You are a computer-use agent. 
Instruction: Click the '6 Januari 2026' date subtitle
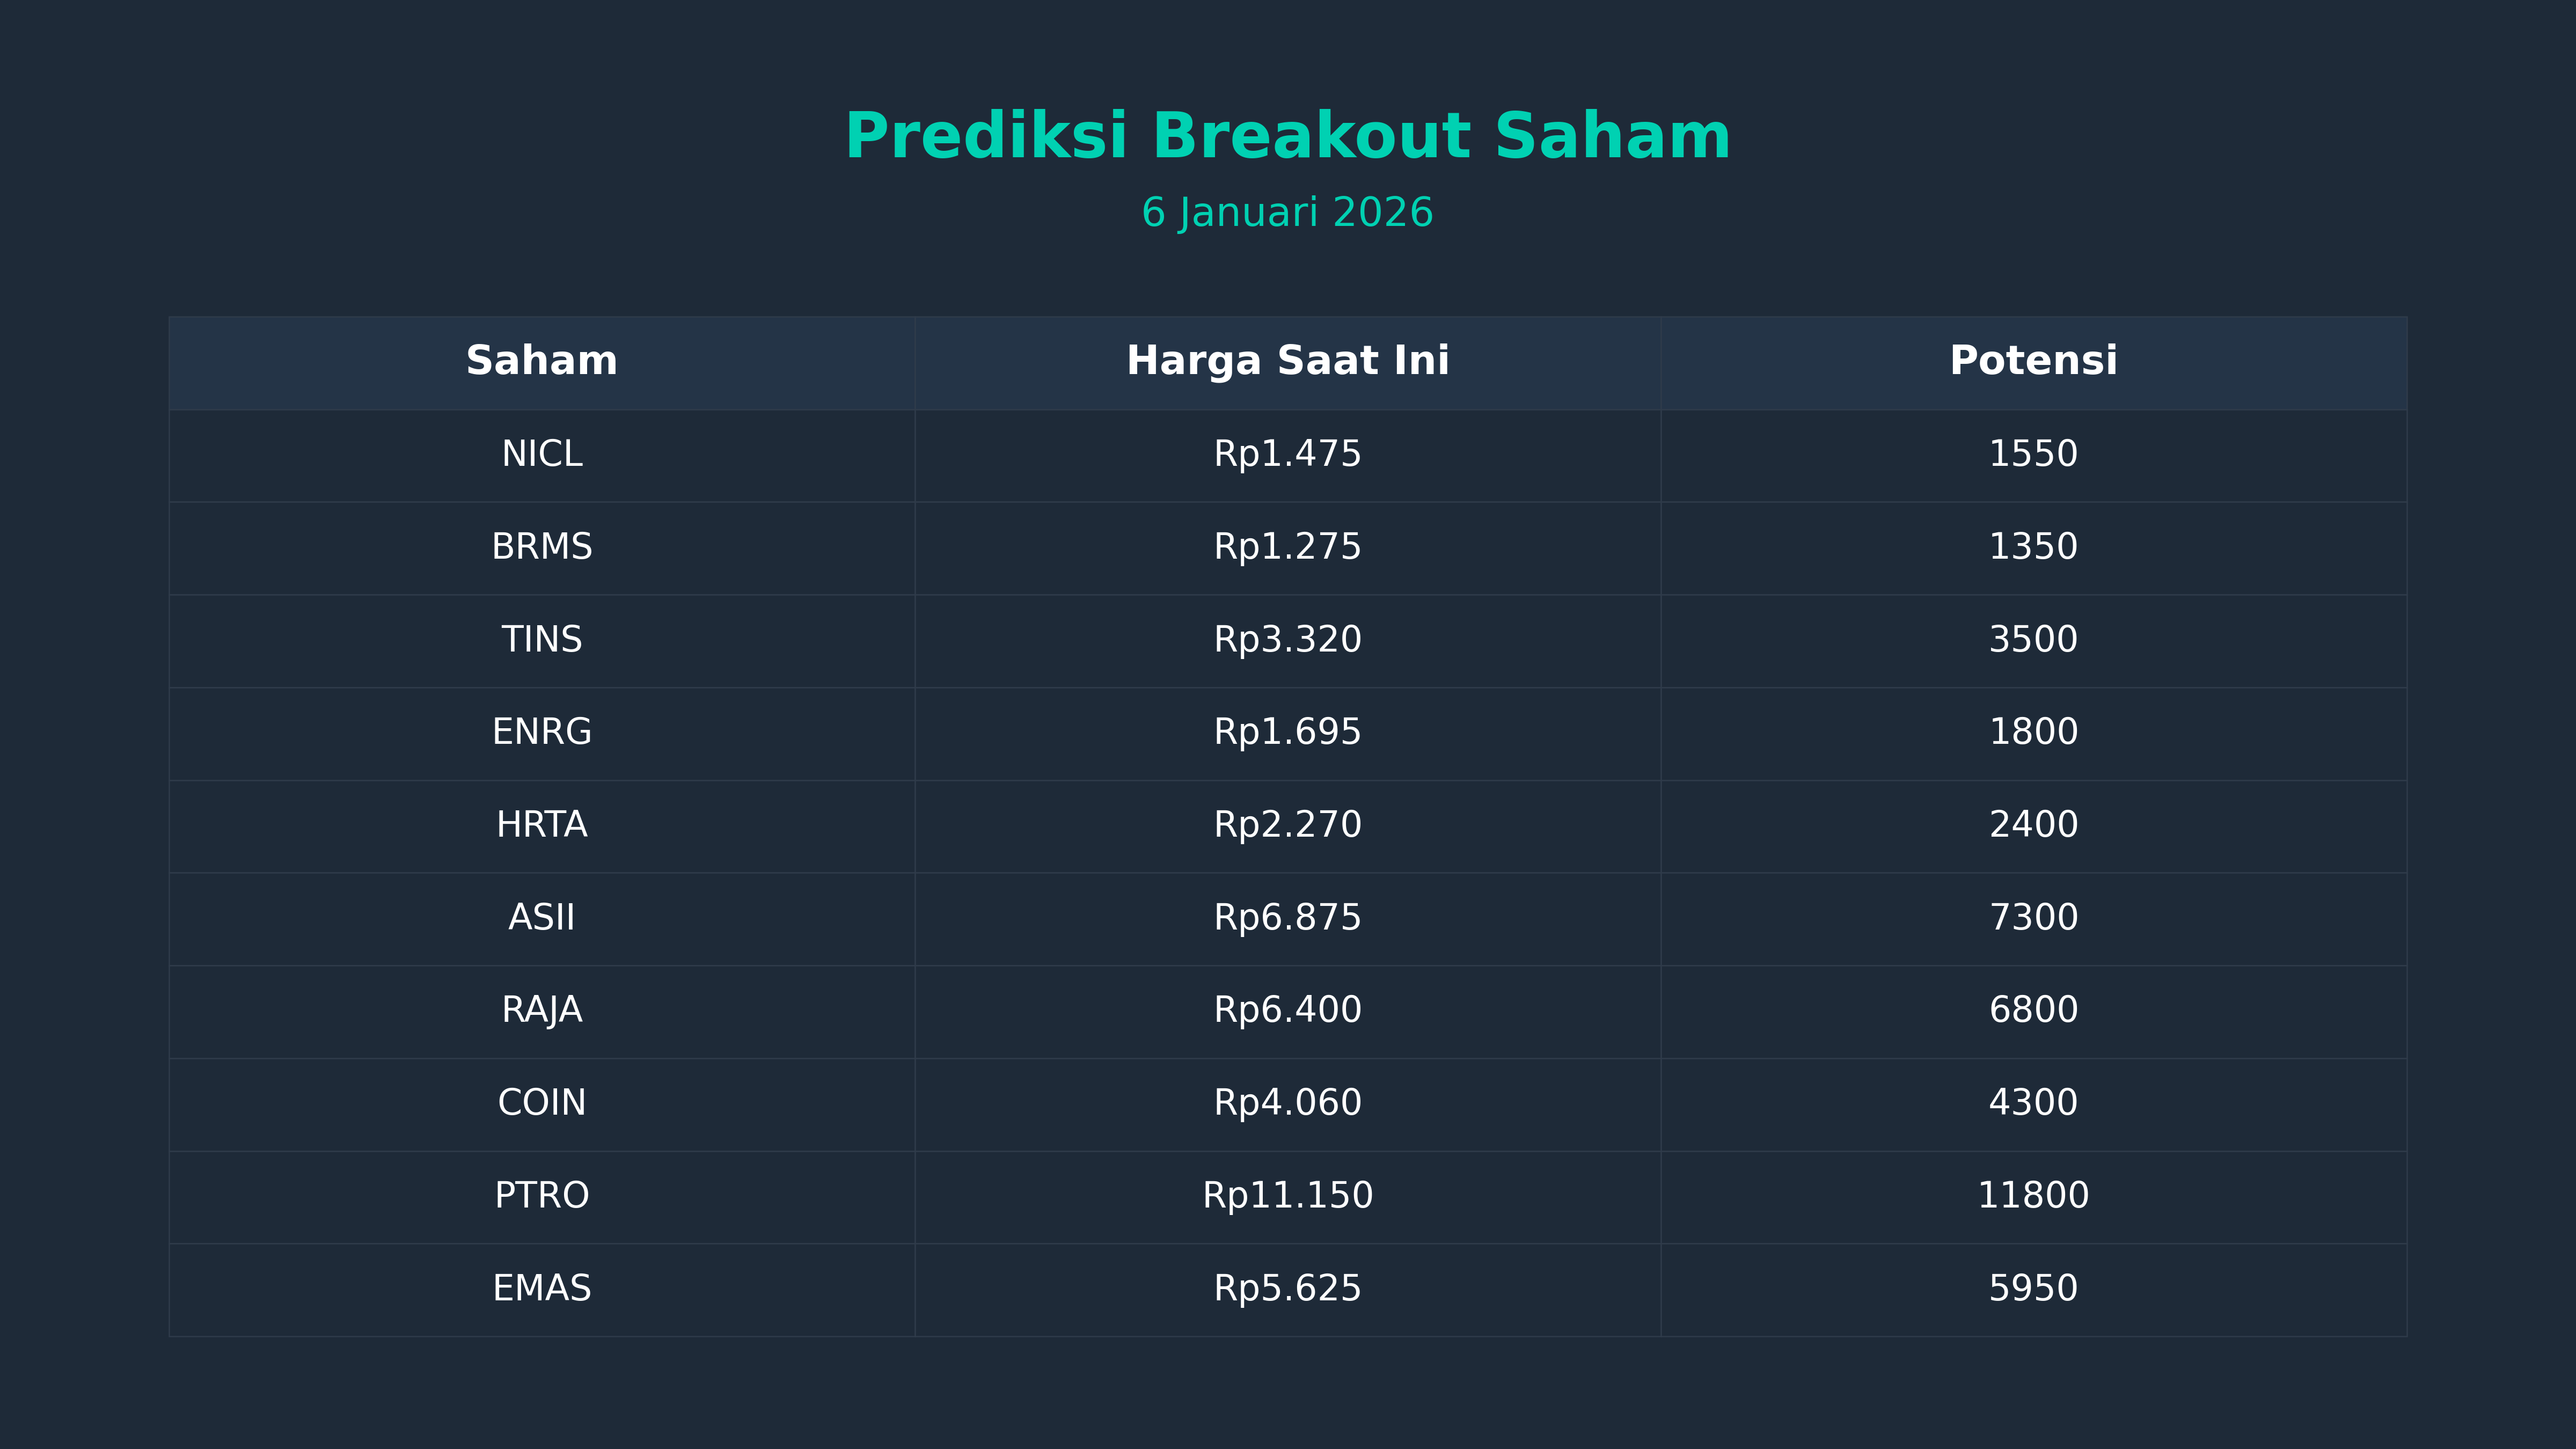click(1287, 213)
